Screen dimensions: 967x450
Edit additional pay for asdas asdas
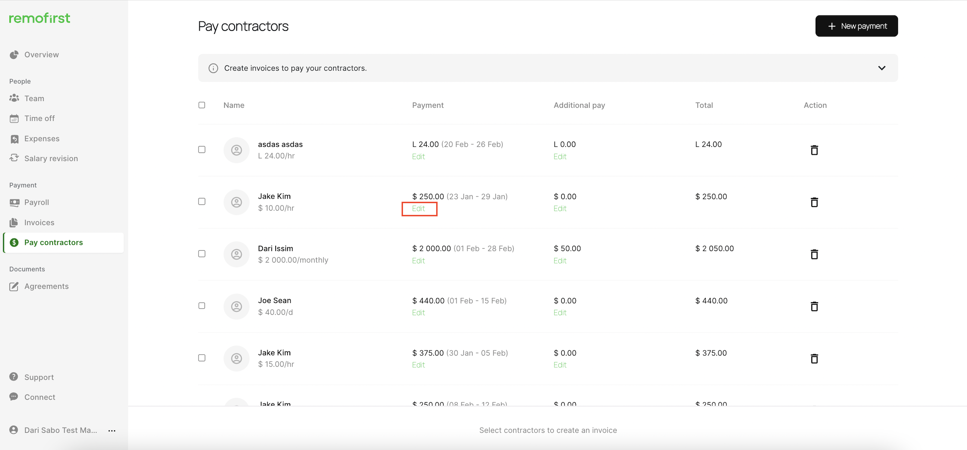pos(560,156)
